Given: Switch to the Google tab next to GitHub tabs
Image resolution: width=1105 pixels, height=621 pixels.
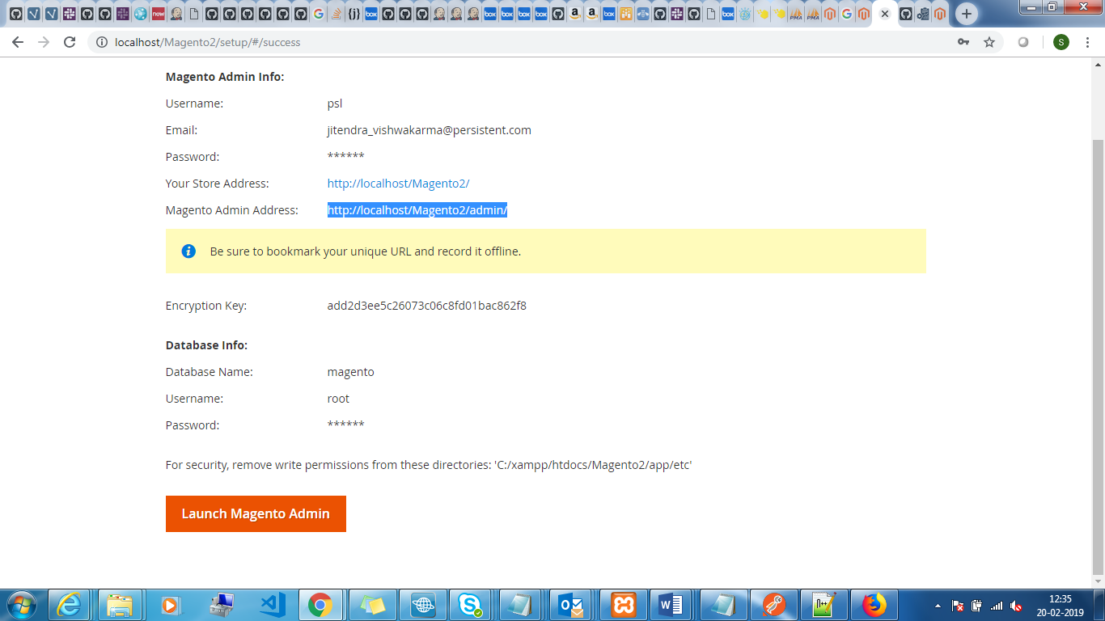Looking at the screenshot, I should pos(318,14).
